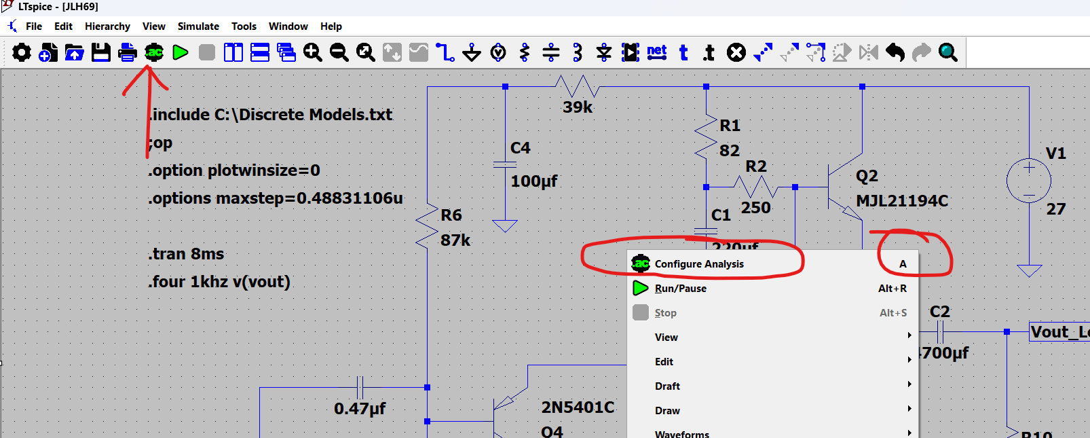Click the .options maxstep directive text
The image size is (1090, 438).
coord(276,198)
